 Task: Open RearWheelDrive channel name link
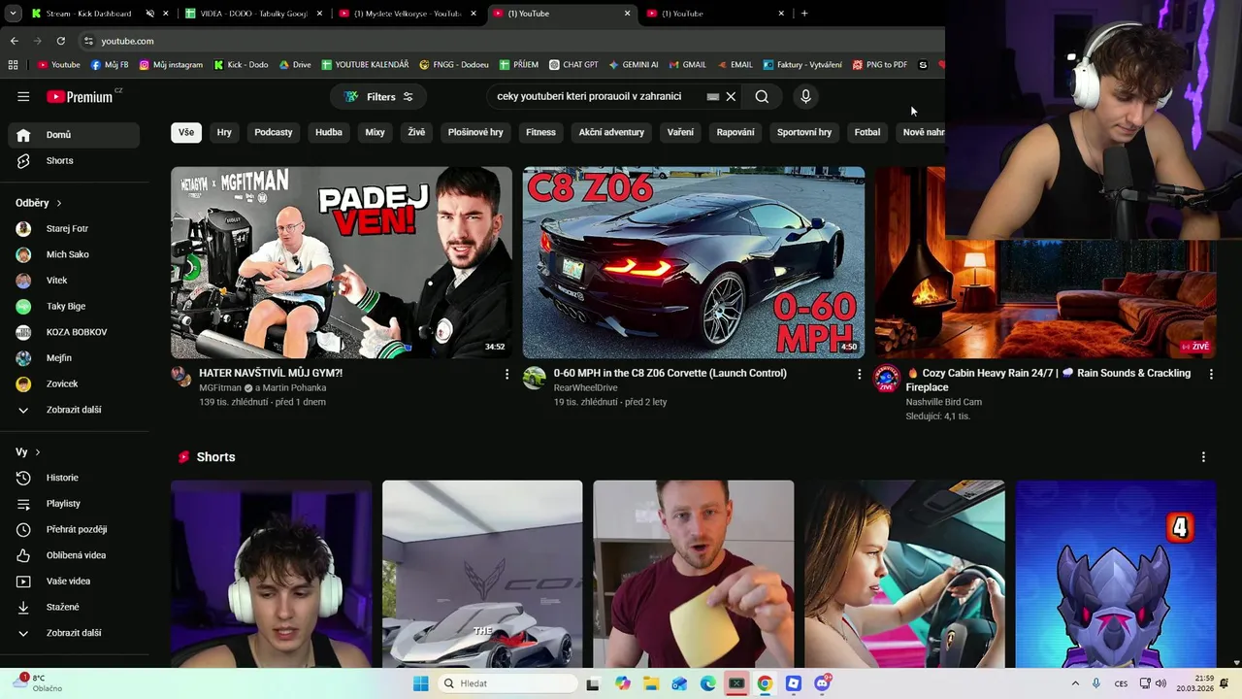585,387
